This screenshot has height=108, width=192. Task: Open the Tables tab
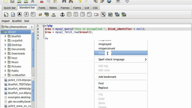53,8
